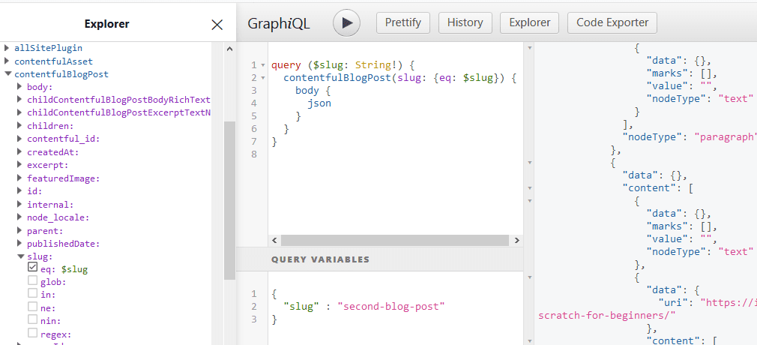Viewport: 757px width, 345px height.
Task: Check the ne: checkbox
Action: 32,306
